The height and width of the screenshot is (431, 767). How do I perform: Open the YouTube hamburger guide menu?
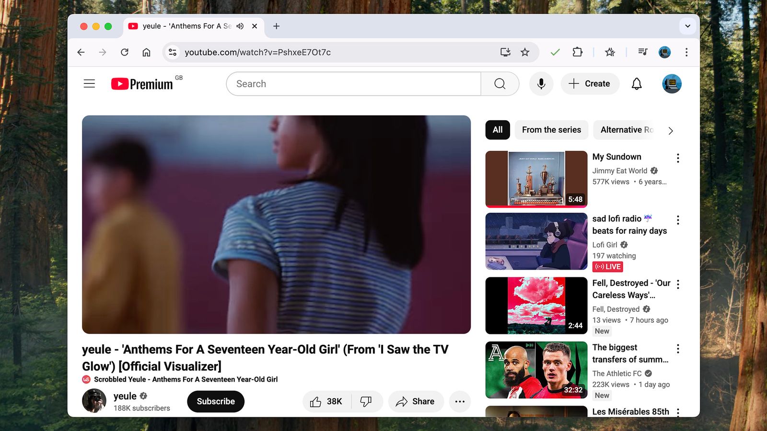pos(89,84)
